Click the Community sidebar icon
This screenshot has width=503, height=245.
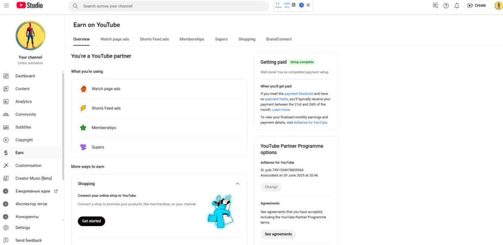[6, 114]
